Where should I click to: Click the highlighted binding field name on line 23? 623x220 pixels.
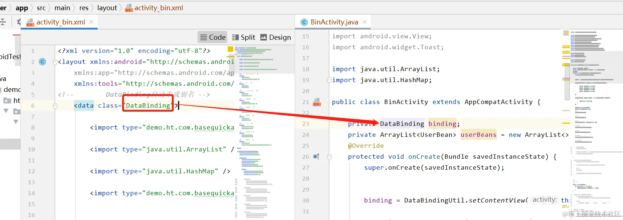pyautogui.click(x=442, y=124)
